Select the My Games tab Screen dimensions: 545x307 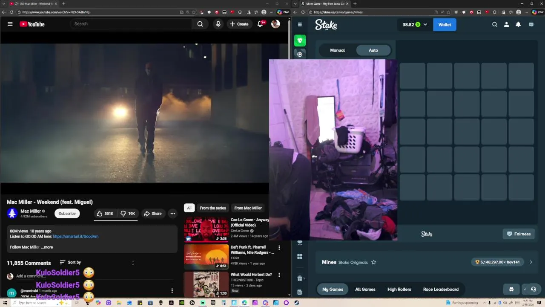tap(333, 289)
